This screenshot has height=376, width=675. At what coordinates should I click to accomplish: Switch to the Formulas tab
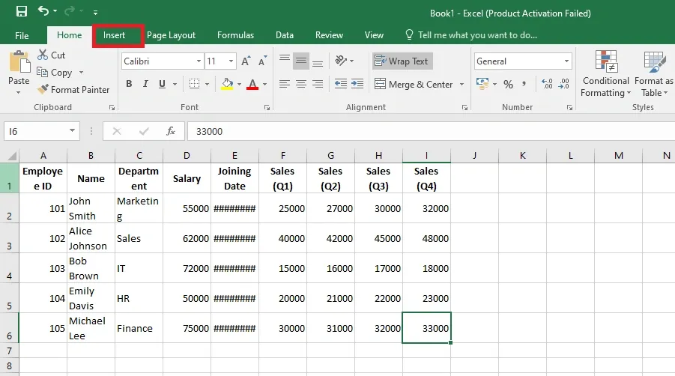(235, 35)
